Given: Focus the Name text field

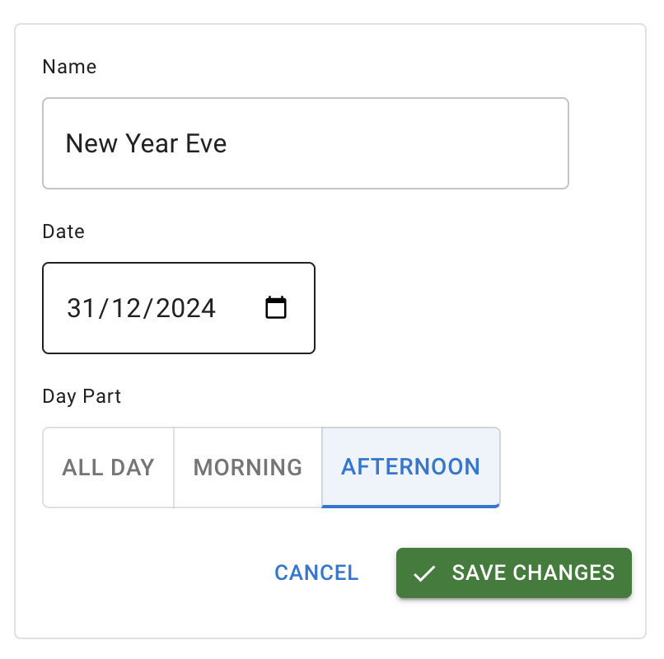Looking at the screenshot, I should point(305,144).
